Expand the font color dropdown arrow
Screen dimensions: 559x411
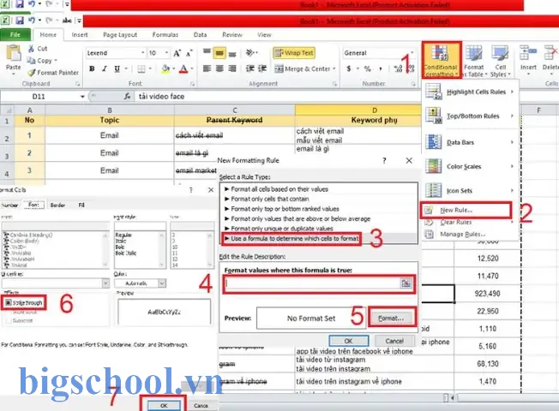click(x=192, y=68)
